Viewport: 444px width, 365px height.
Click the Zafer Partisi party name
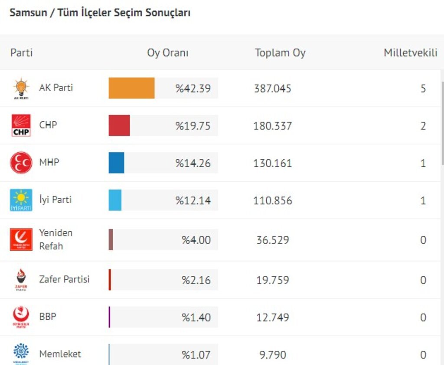coord(64,279)
